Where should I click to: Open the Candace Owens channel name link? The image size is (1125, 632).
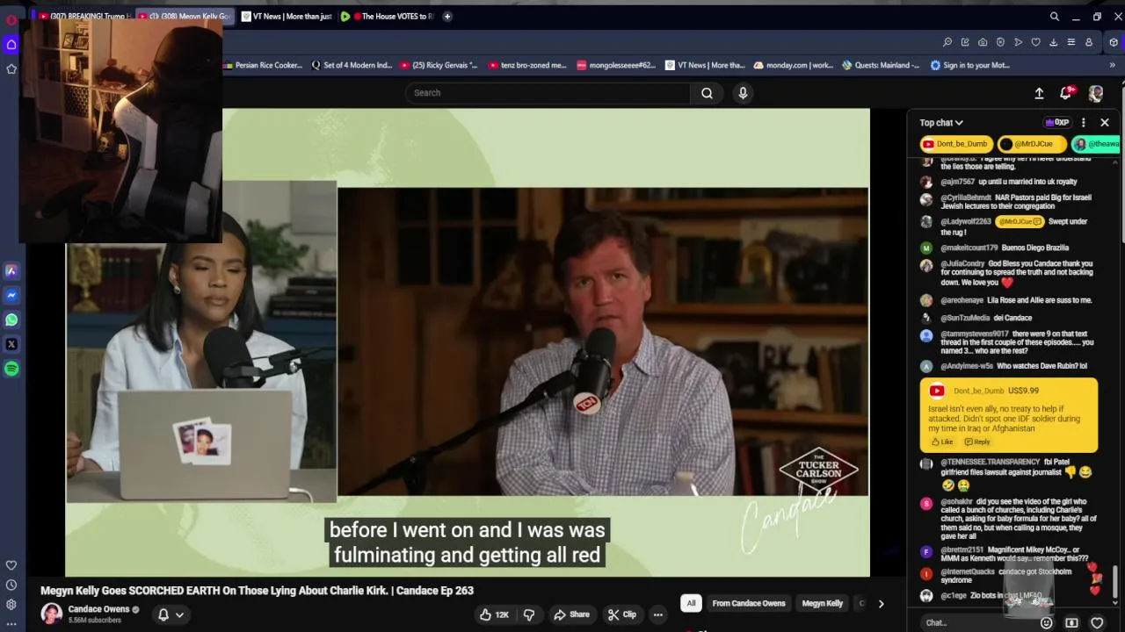pos(98,609)
